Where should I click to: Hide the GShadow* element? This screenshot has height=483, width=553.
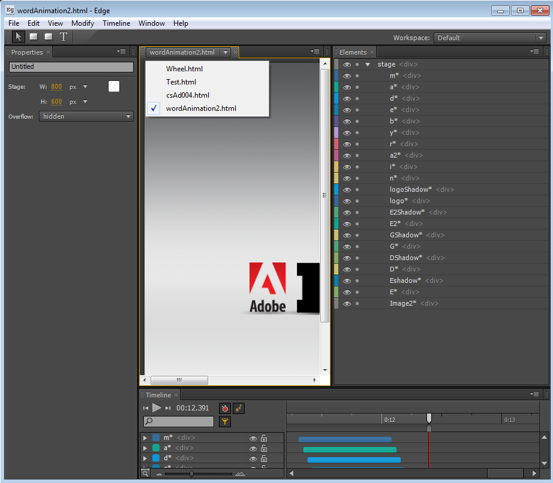click(x=347, y=236)
